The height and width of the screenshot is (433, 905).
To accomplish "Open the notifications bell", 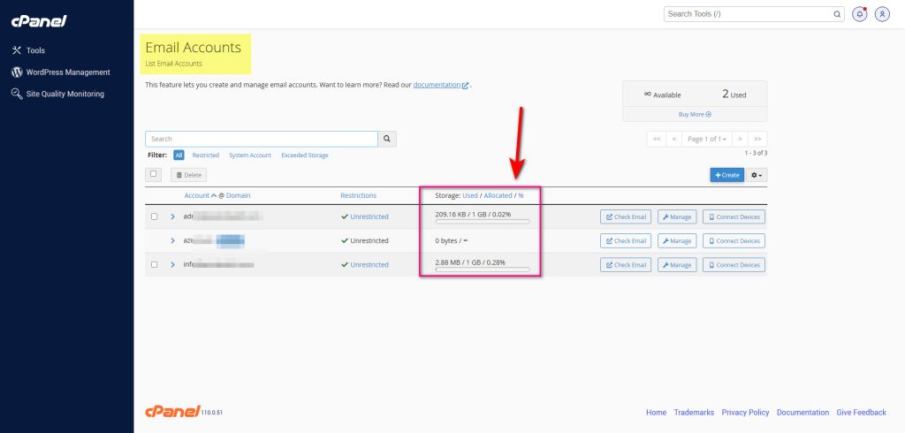I will tap(860, 14).
